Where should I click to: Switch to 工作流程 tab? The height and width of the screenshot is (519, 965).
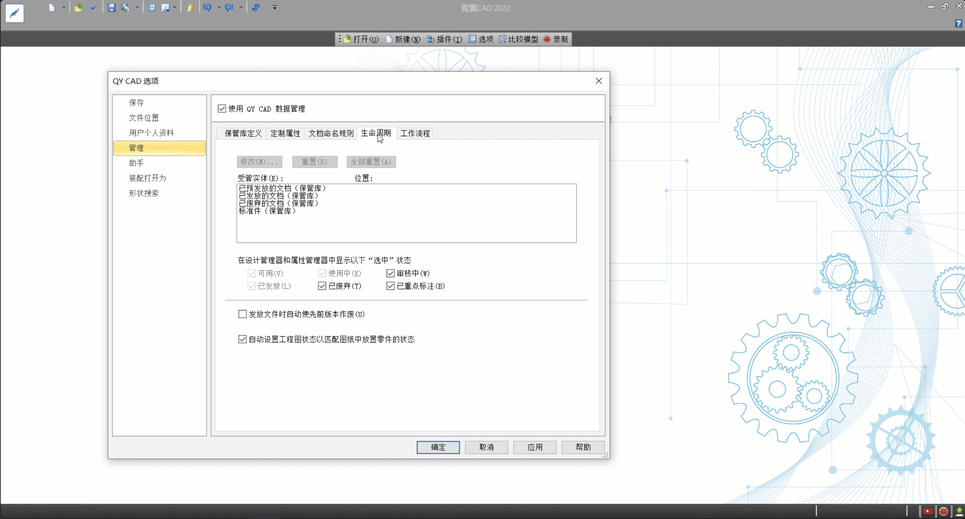[415, 133]
